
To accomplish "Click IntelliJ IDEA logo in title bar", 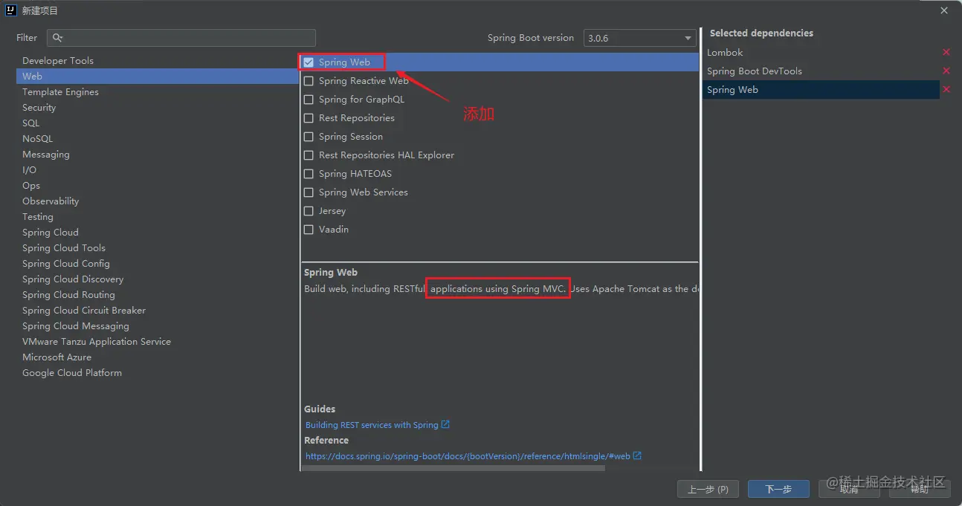I will click(11, 10).
